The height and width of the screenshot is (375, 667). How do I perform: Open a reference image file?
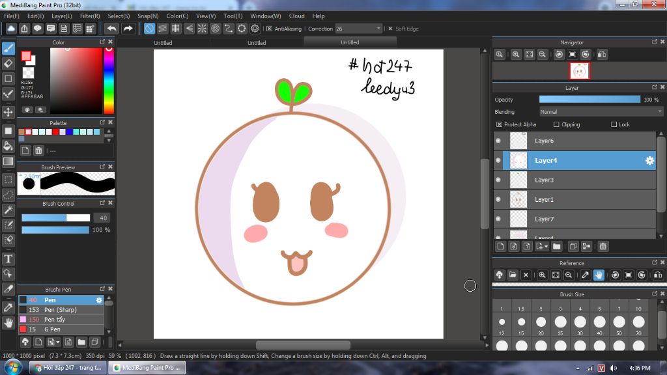(x=513, y=275)
